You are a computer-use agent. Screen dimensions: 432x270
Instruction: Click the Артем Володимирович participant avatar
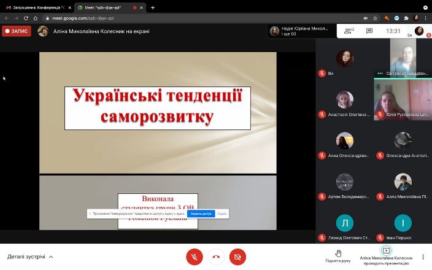(345, 182)
